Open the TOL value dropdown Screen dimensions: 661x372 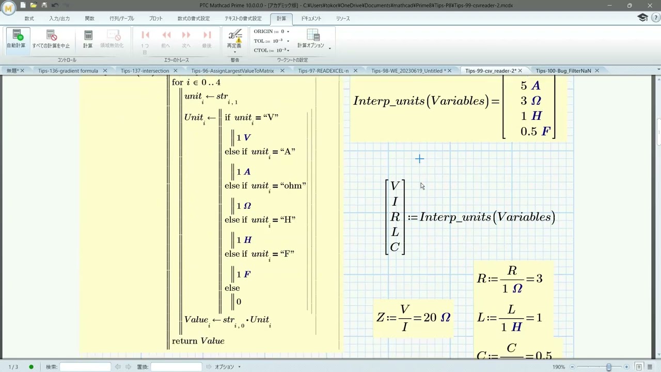[288, 41]
